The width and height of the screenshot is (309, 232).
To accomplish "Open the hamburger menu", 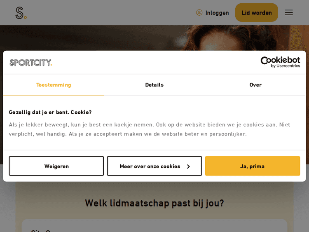I will point(289,13).
